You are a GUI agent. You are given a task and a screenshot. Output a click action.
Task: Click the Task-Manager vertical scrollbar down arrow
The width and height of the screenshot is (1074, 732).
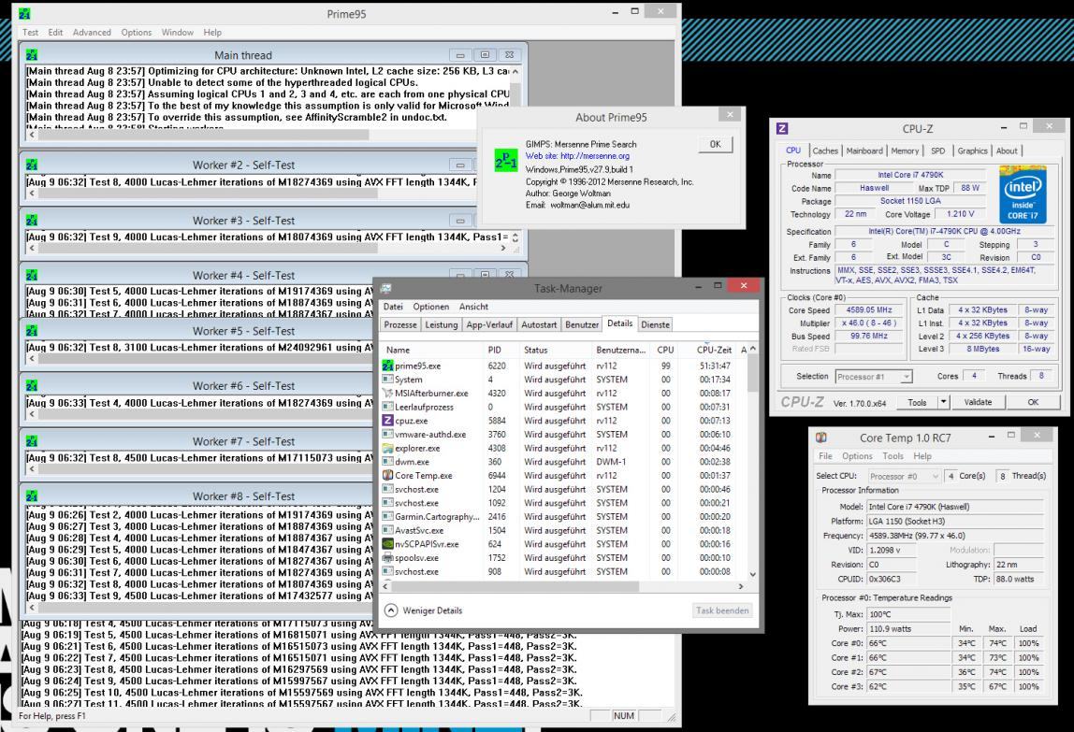pyautogui.click(x=753, y=575)
